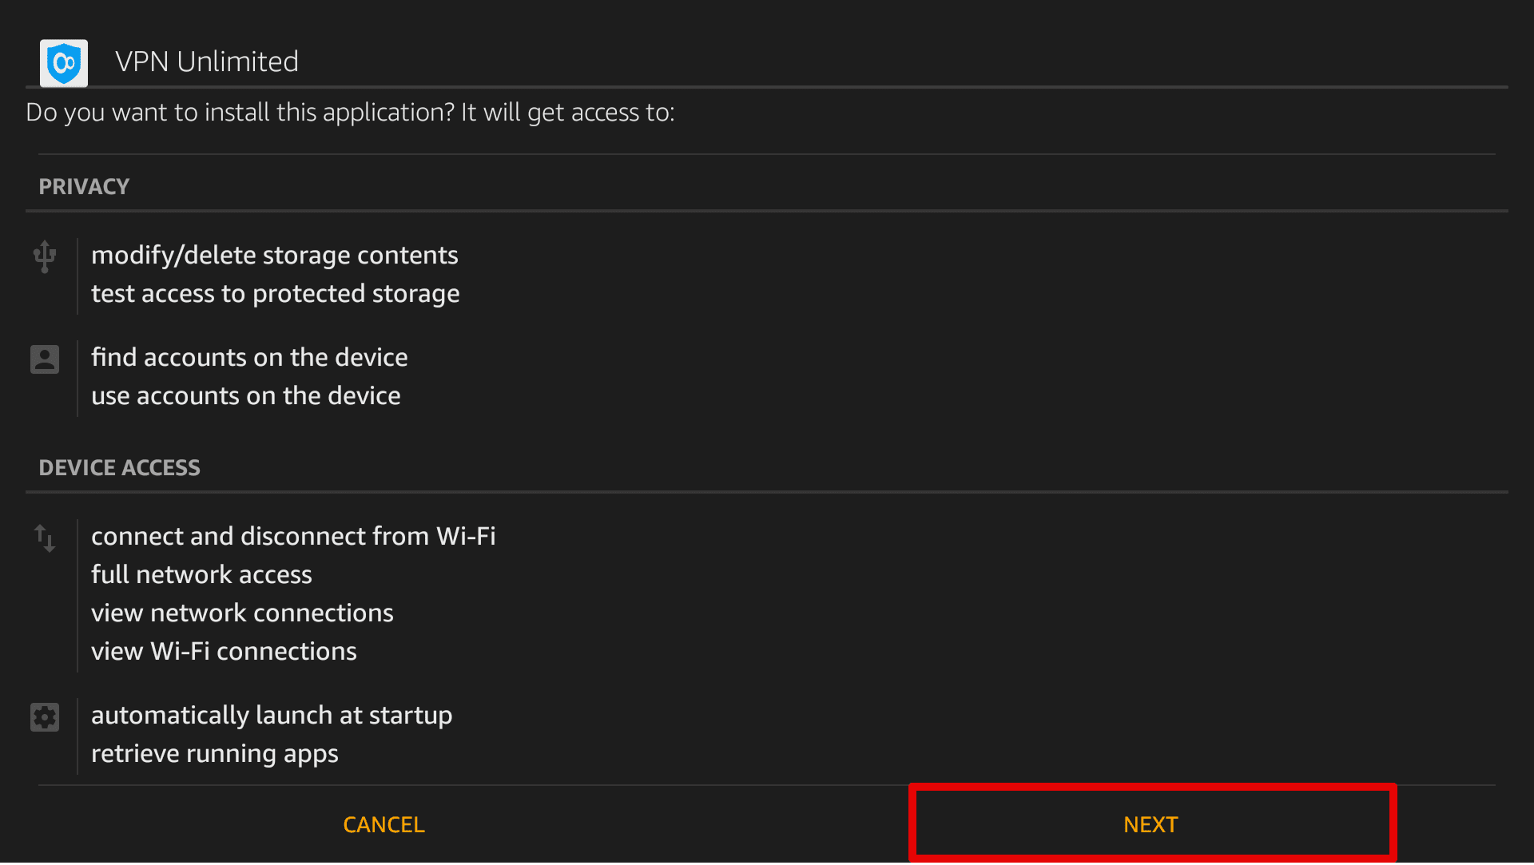Click the VPN Unlimited title text
Image resolution: width=1534 pixels, height=865 pixels.
tap(207, 62)
